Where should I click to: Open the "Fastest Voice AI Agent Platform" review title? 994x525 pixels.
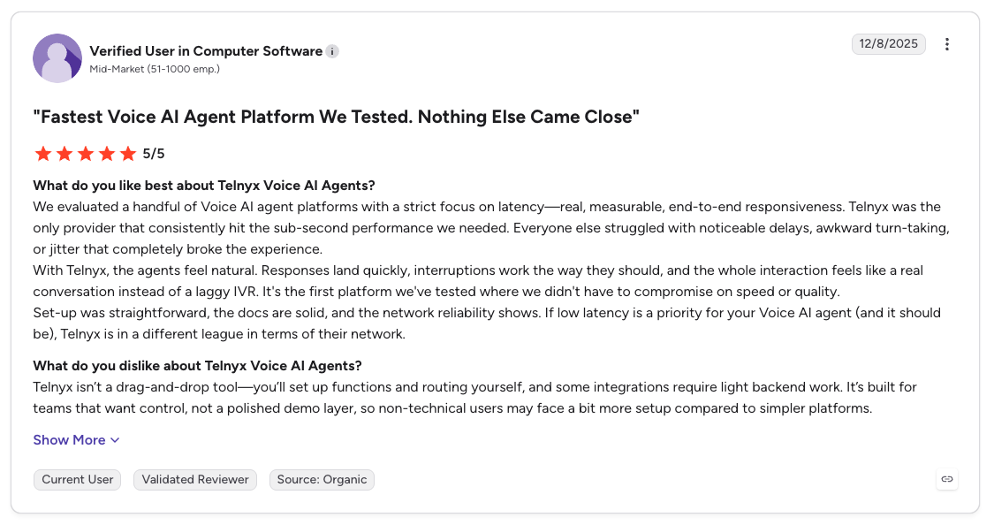pos(336,117)
